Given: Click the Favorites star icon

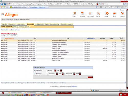Looking at the screenshot, I should click(x=2, y=7).
